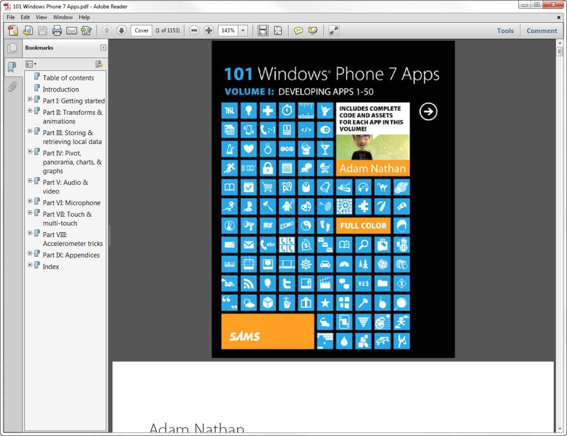
Task: Click the Adobe Reader title bar icon
Action: [x=7, y=6]
